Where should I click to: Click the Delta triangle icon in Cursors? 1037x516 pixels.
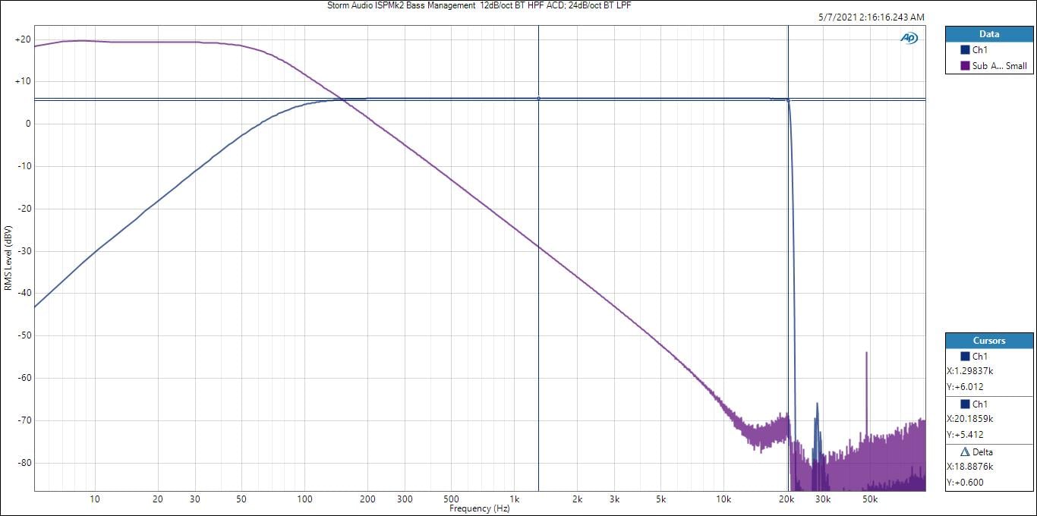[x=965, y=452]
